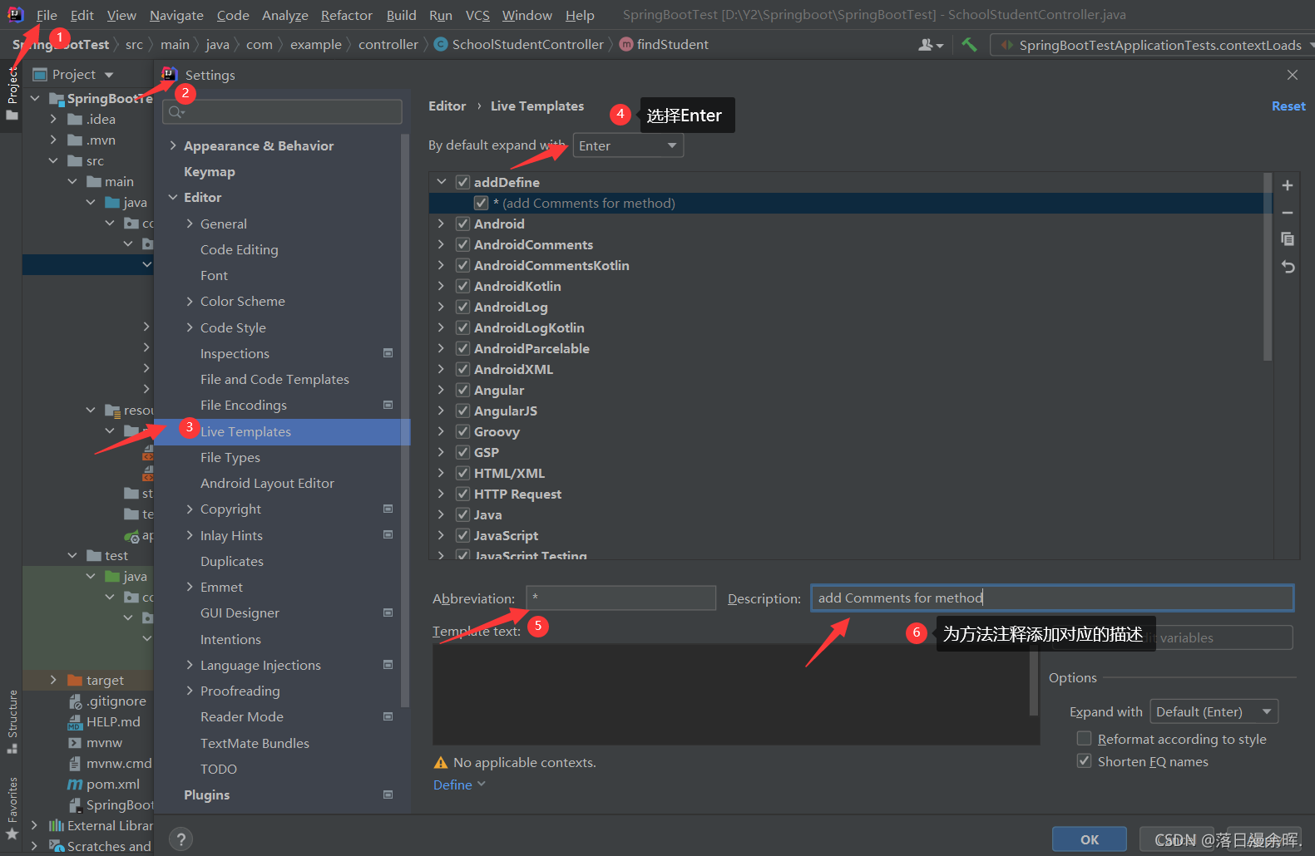Click the Add template plus icon
Viewport: 1315px width, 856px height.
[1288, 185]
